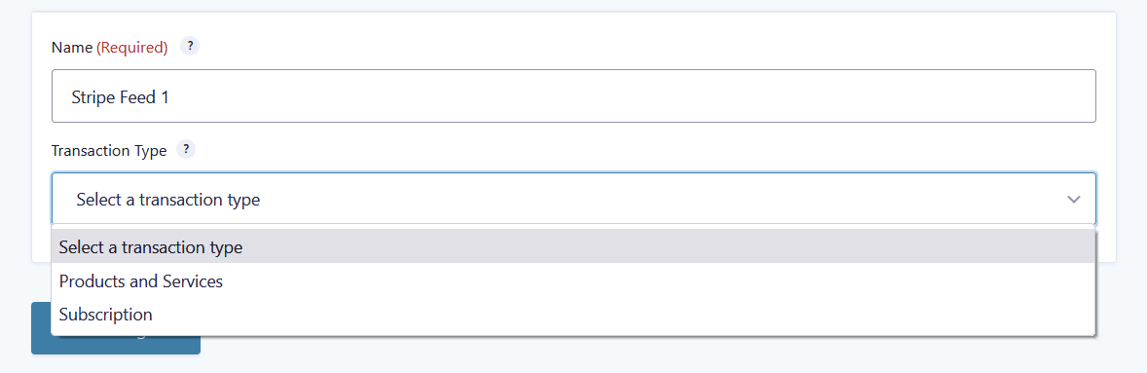
Task: Open the help tooltip beside Transaction Type
Action: click(x=187, y=150)
